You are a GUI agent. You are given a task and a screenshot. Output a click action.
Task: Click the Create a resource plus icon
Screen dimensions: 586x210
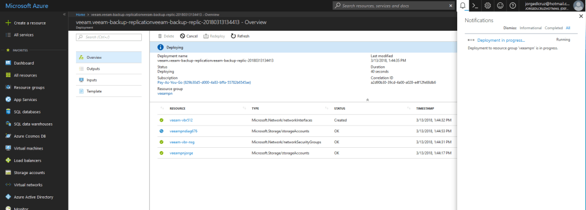tap(8, 23)
